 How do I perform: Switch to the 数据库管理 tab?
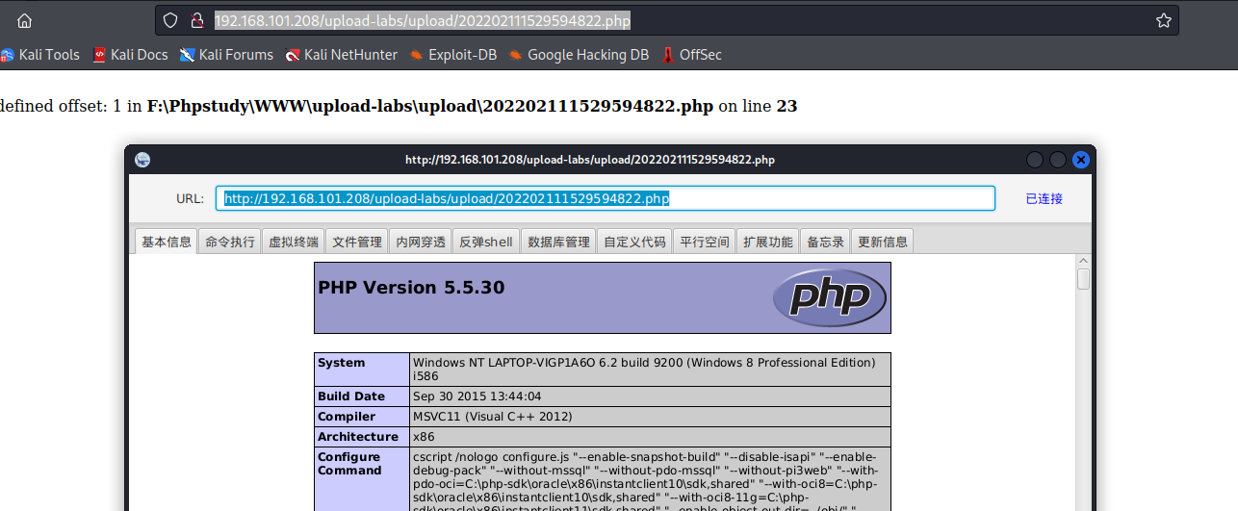(559, 242)
